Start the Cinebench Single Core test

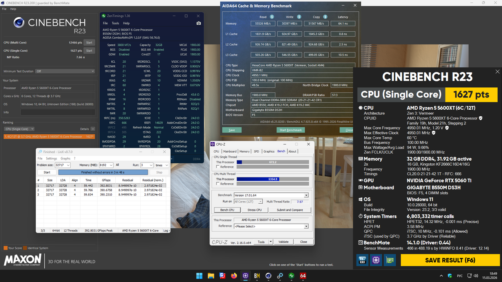coord(89,51)
